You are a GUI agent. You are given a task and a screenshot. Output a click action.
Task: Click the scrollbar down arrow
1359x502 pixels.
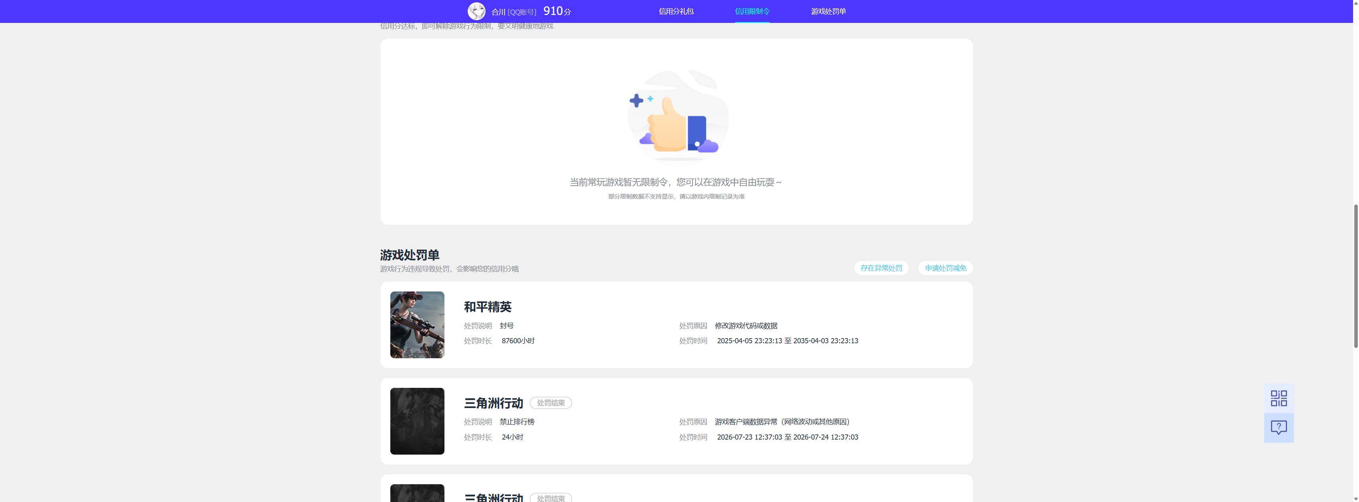pos(1355,498)
